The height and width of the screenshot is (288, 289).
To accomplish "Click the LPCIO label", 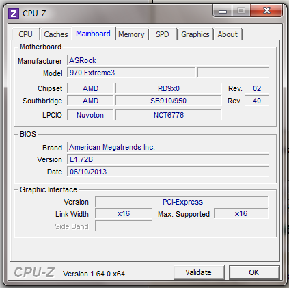I will [x=52, y=115].
